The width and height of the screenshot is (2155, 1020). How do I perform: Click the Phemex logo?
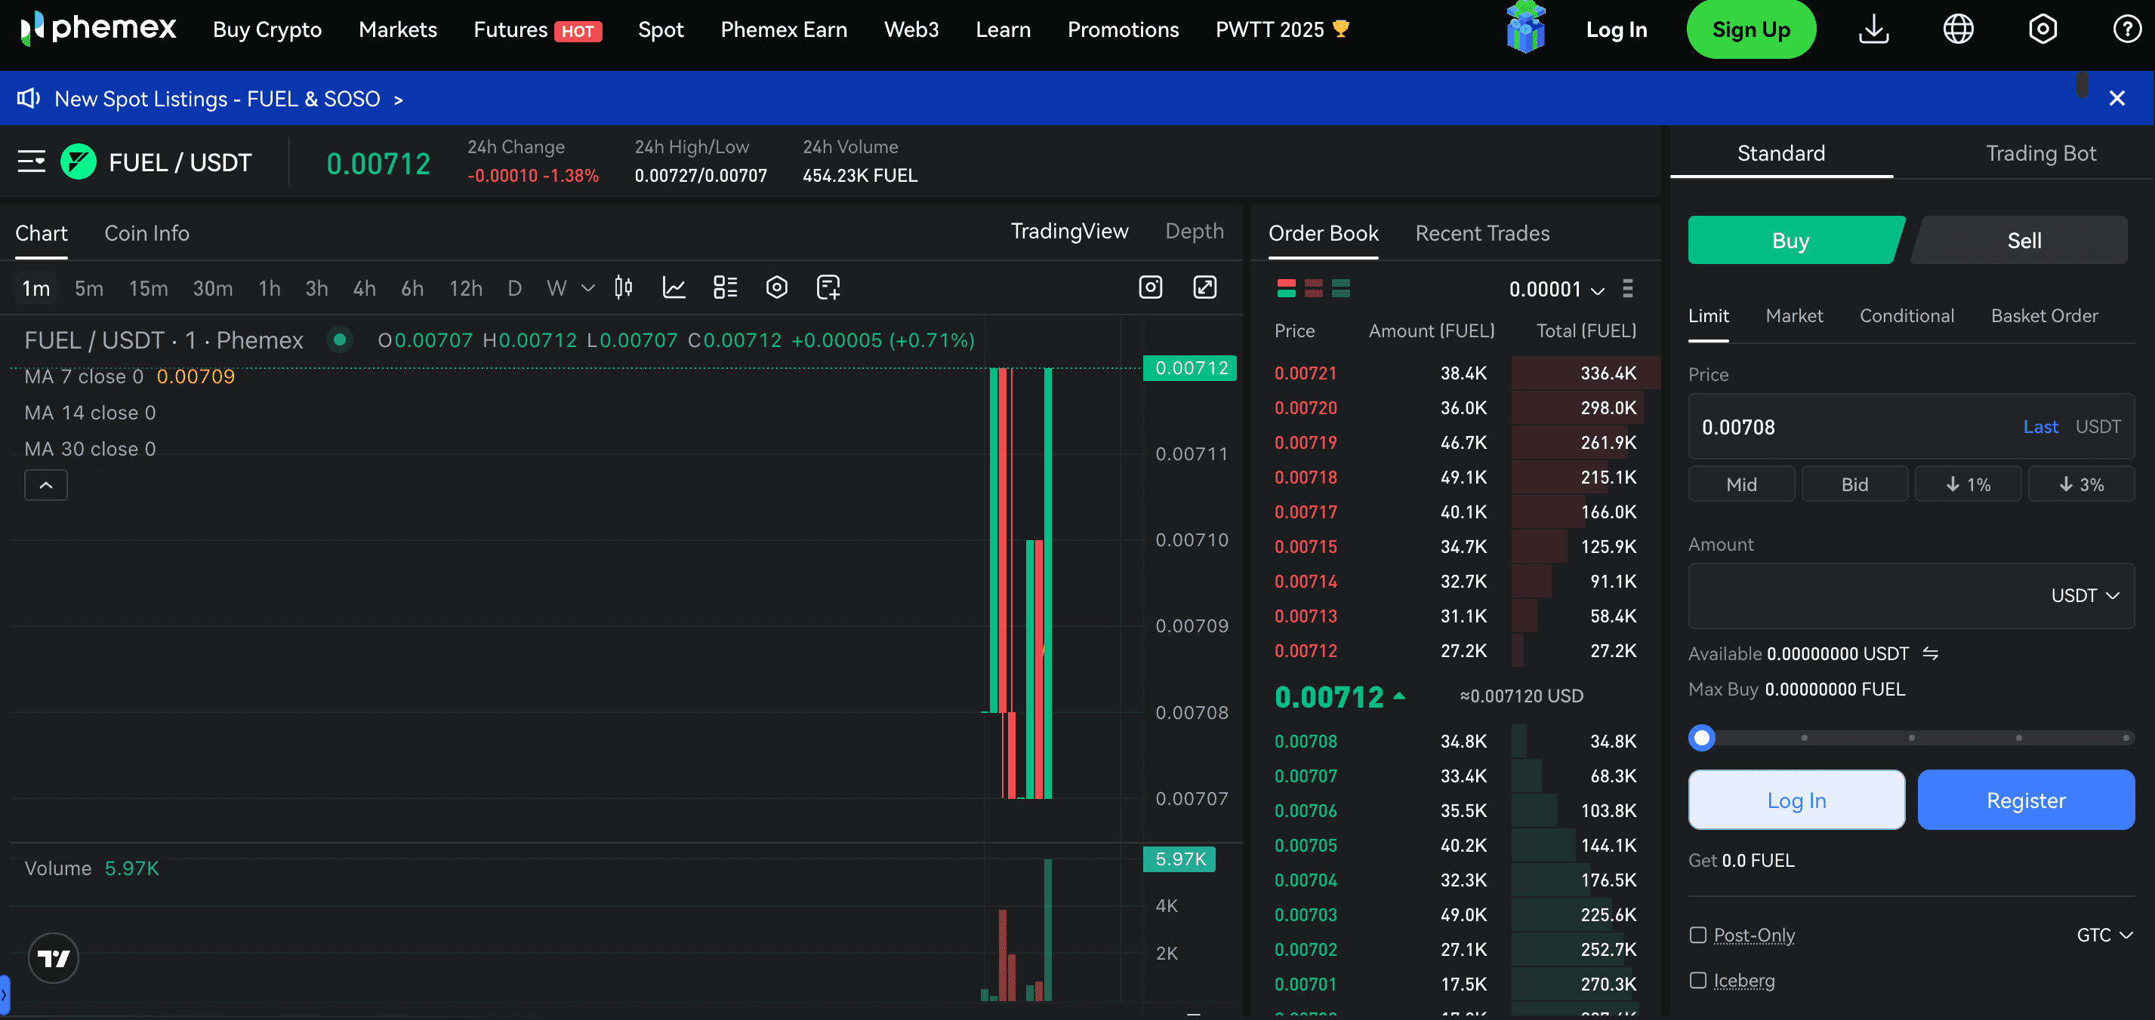98,29
